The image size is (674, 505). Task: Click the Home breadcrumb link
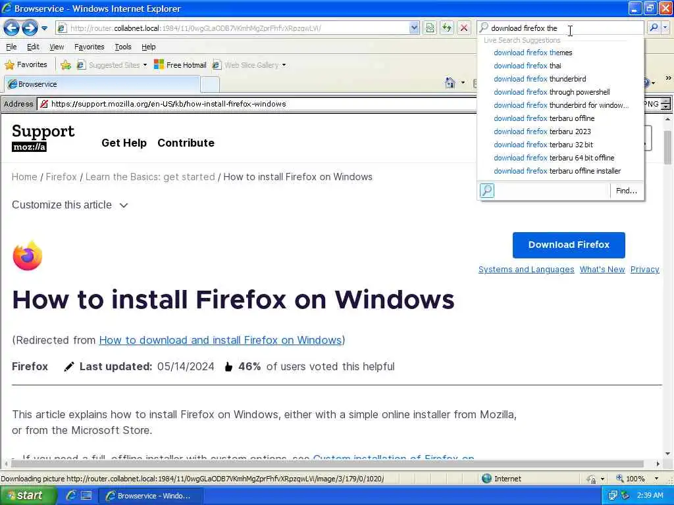coord(24,177)
